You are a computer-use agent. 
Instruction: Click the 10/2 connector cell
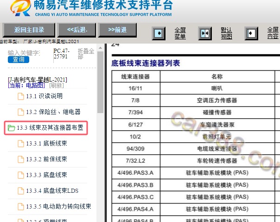coord(135,137)
